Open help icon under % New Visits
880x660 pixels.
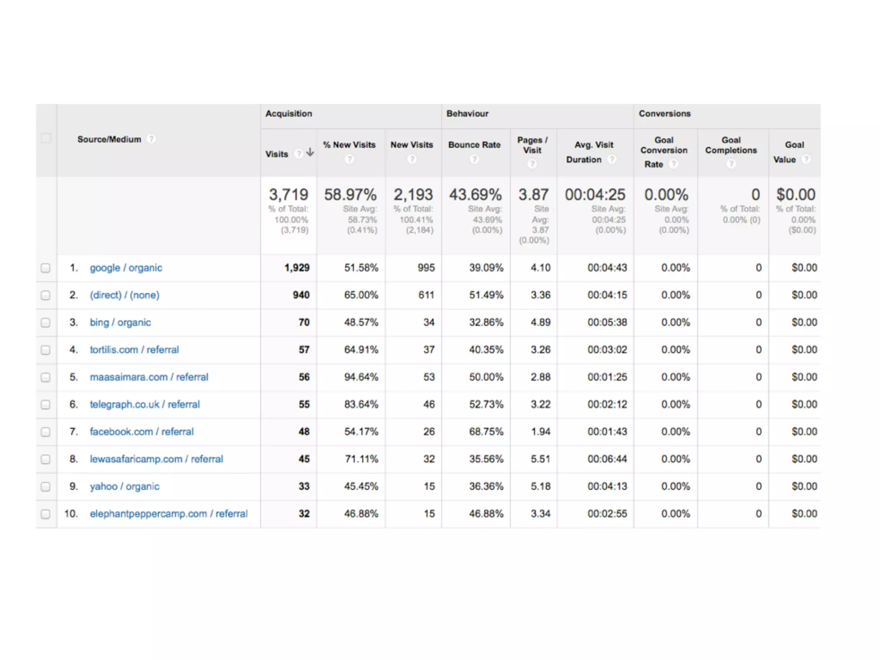point(350,159)
